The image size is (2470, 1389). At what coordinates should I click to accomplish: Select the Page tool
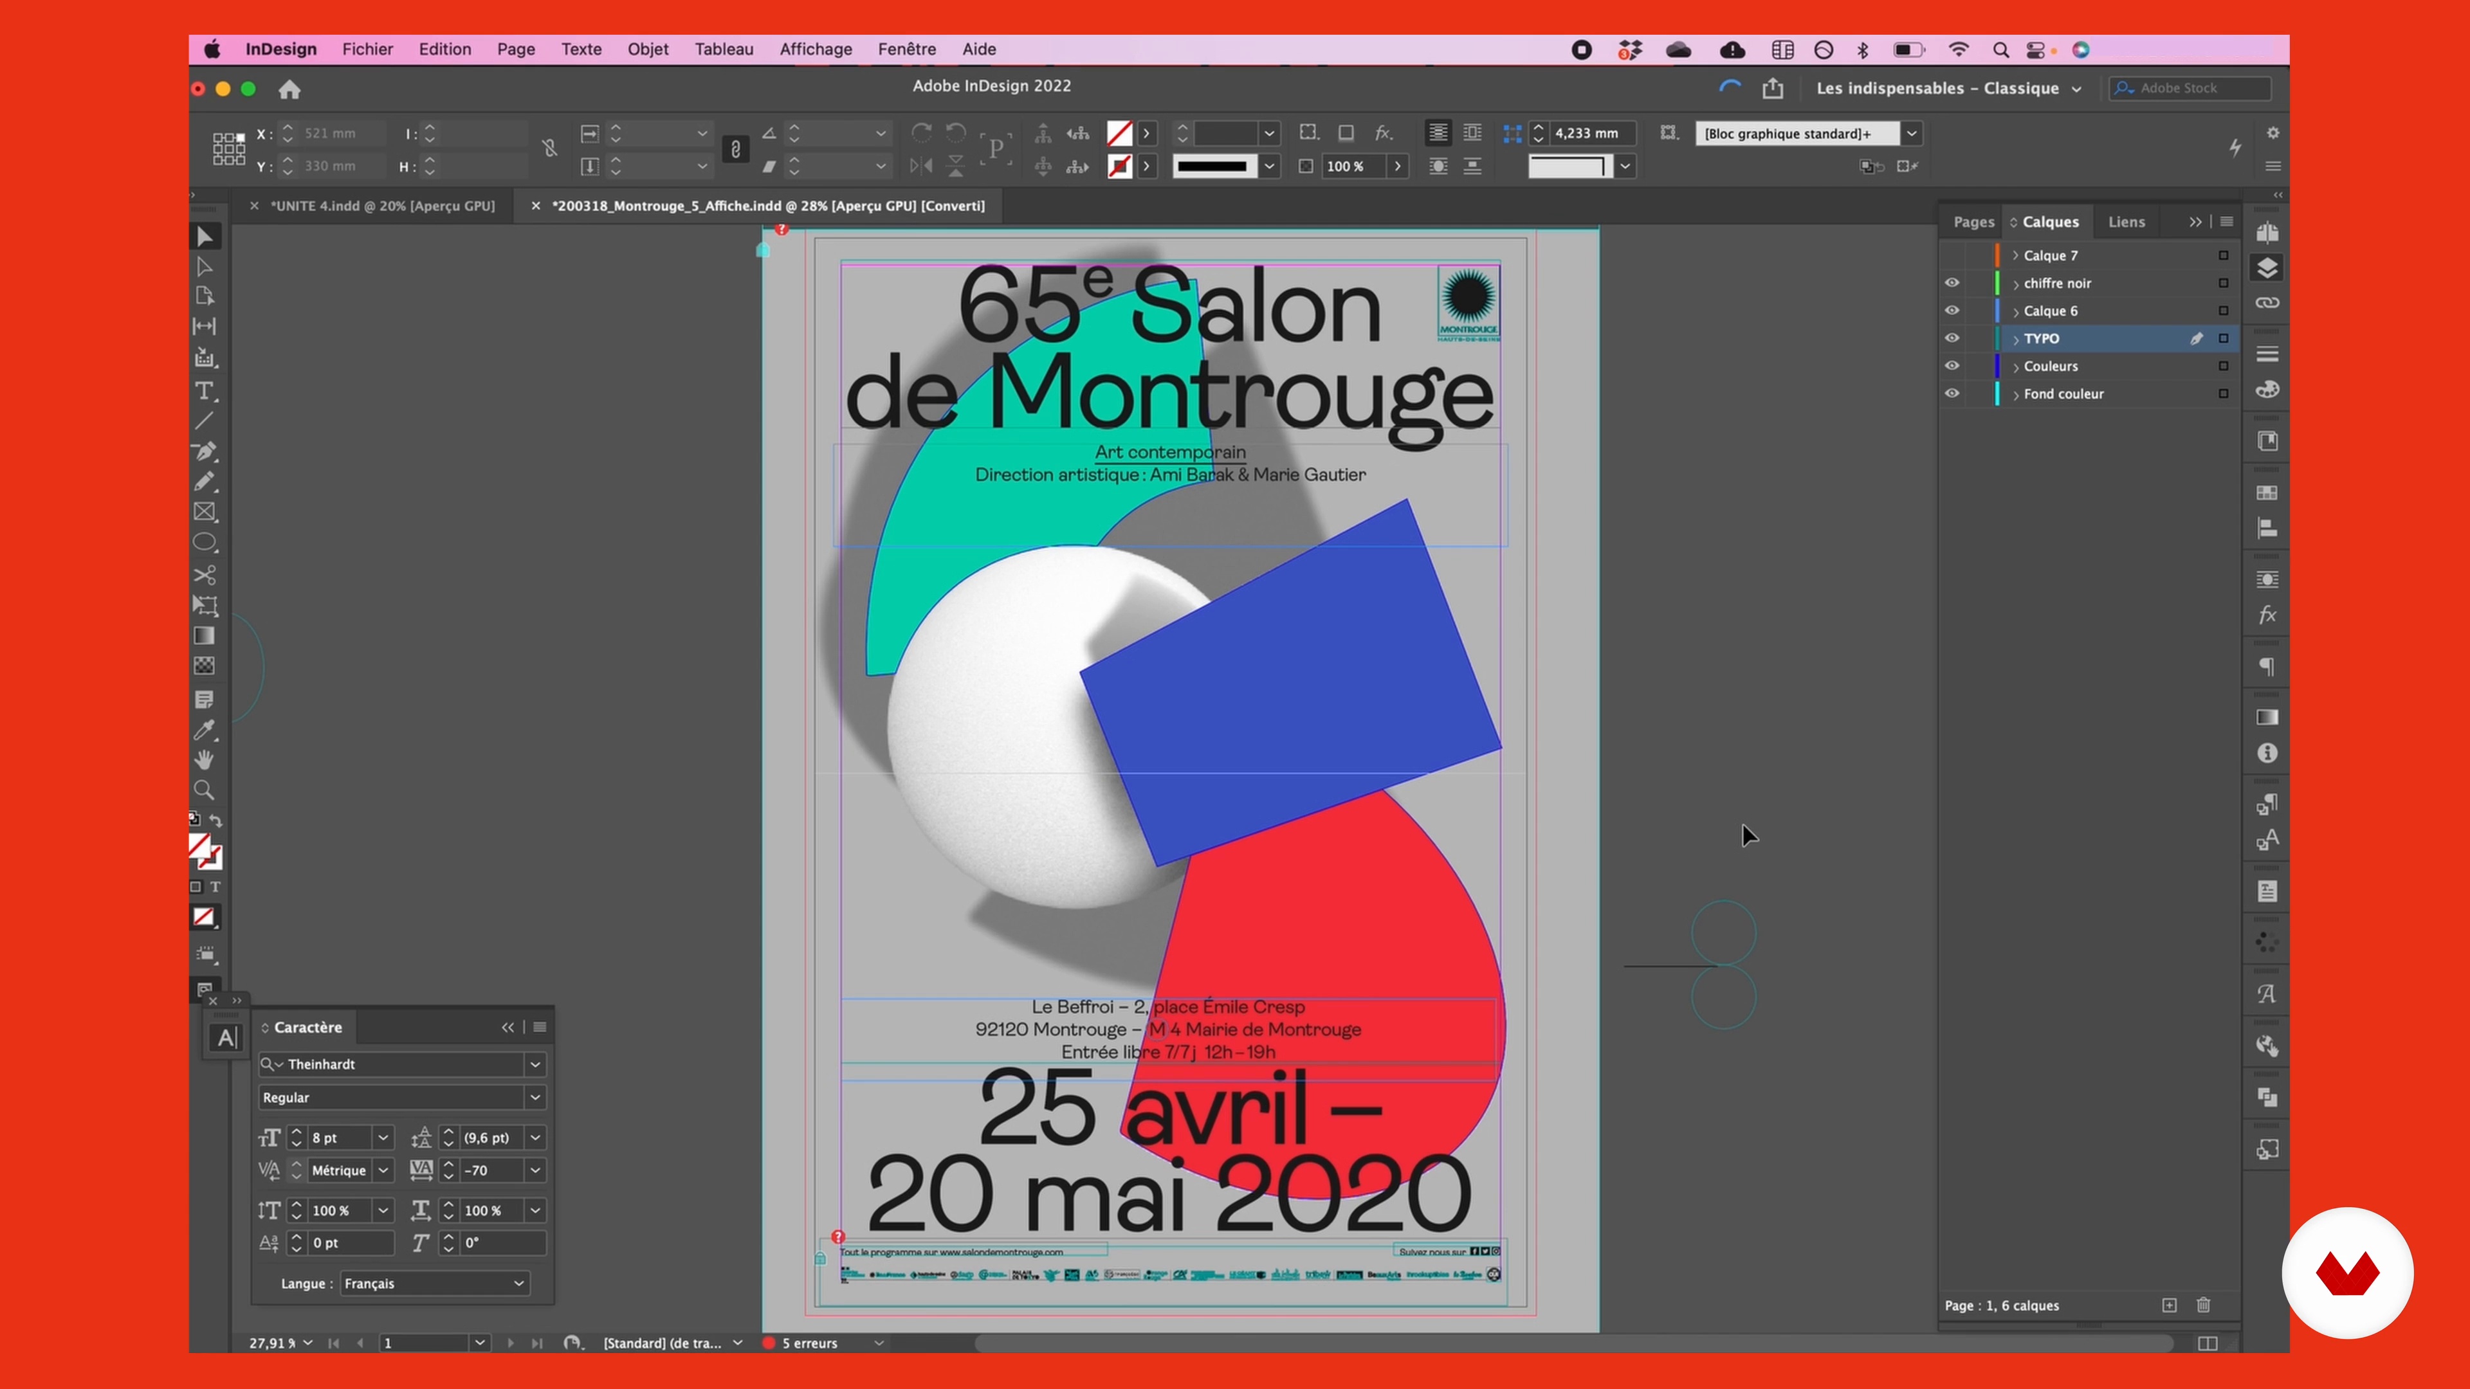click(x=205, y=296)
